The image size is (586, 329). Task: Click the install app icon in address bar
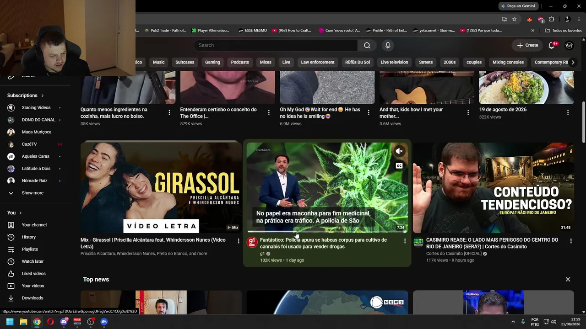click(504, 19)
